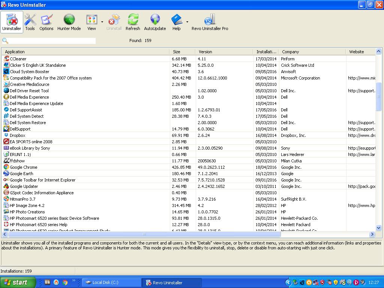Select the EA SPORTS online 2008 icon
The height and width of the screenshot is (288, 384).
pyautogui.click(x=6, y=141)
